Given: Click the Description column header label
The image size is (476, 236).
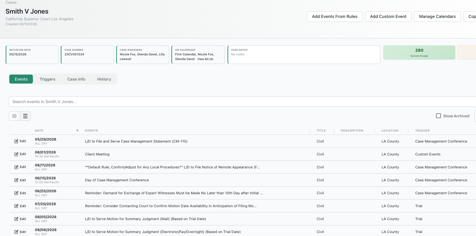Looking at the screenshot, I should pos(352,131).
